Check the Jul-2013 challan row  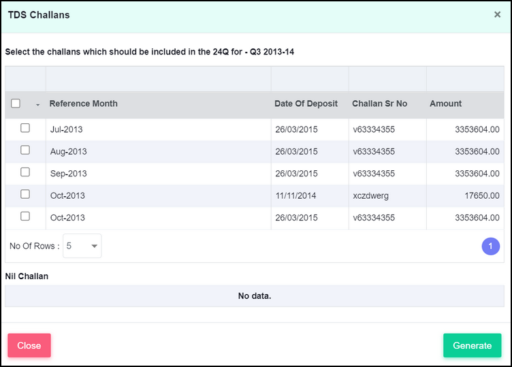coord(25,127)
